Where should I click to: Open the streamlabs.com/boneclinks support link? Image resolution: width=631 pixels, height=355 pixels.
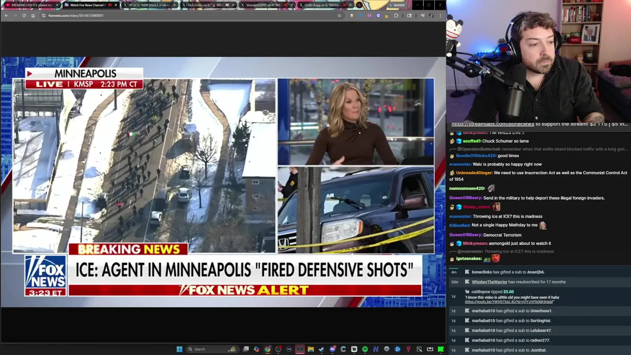pos(493,124)
